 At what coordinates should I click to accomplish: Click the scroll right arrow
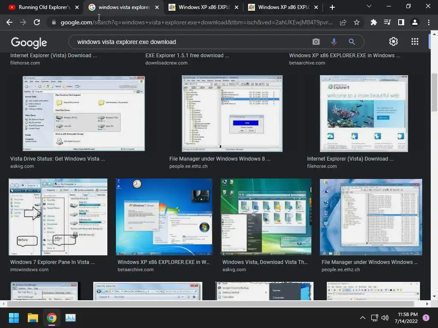(427, 304)
